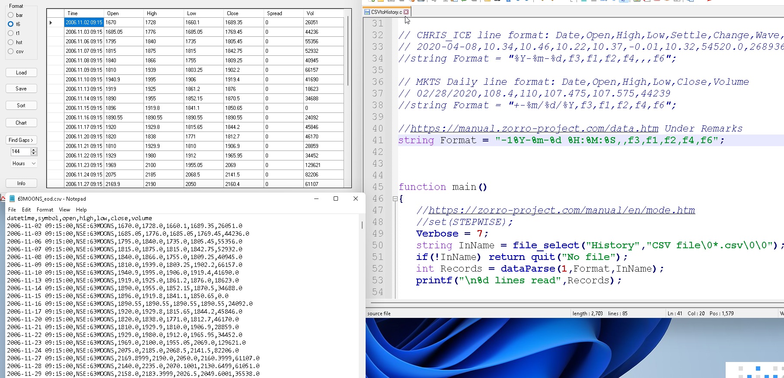Screen dimensions: 784x378
Task: Close the CSVtoHistory.c editor tab
Action: point(406,12)
